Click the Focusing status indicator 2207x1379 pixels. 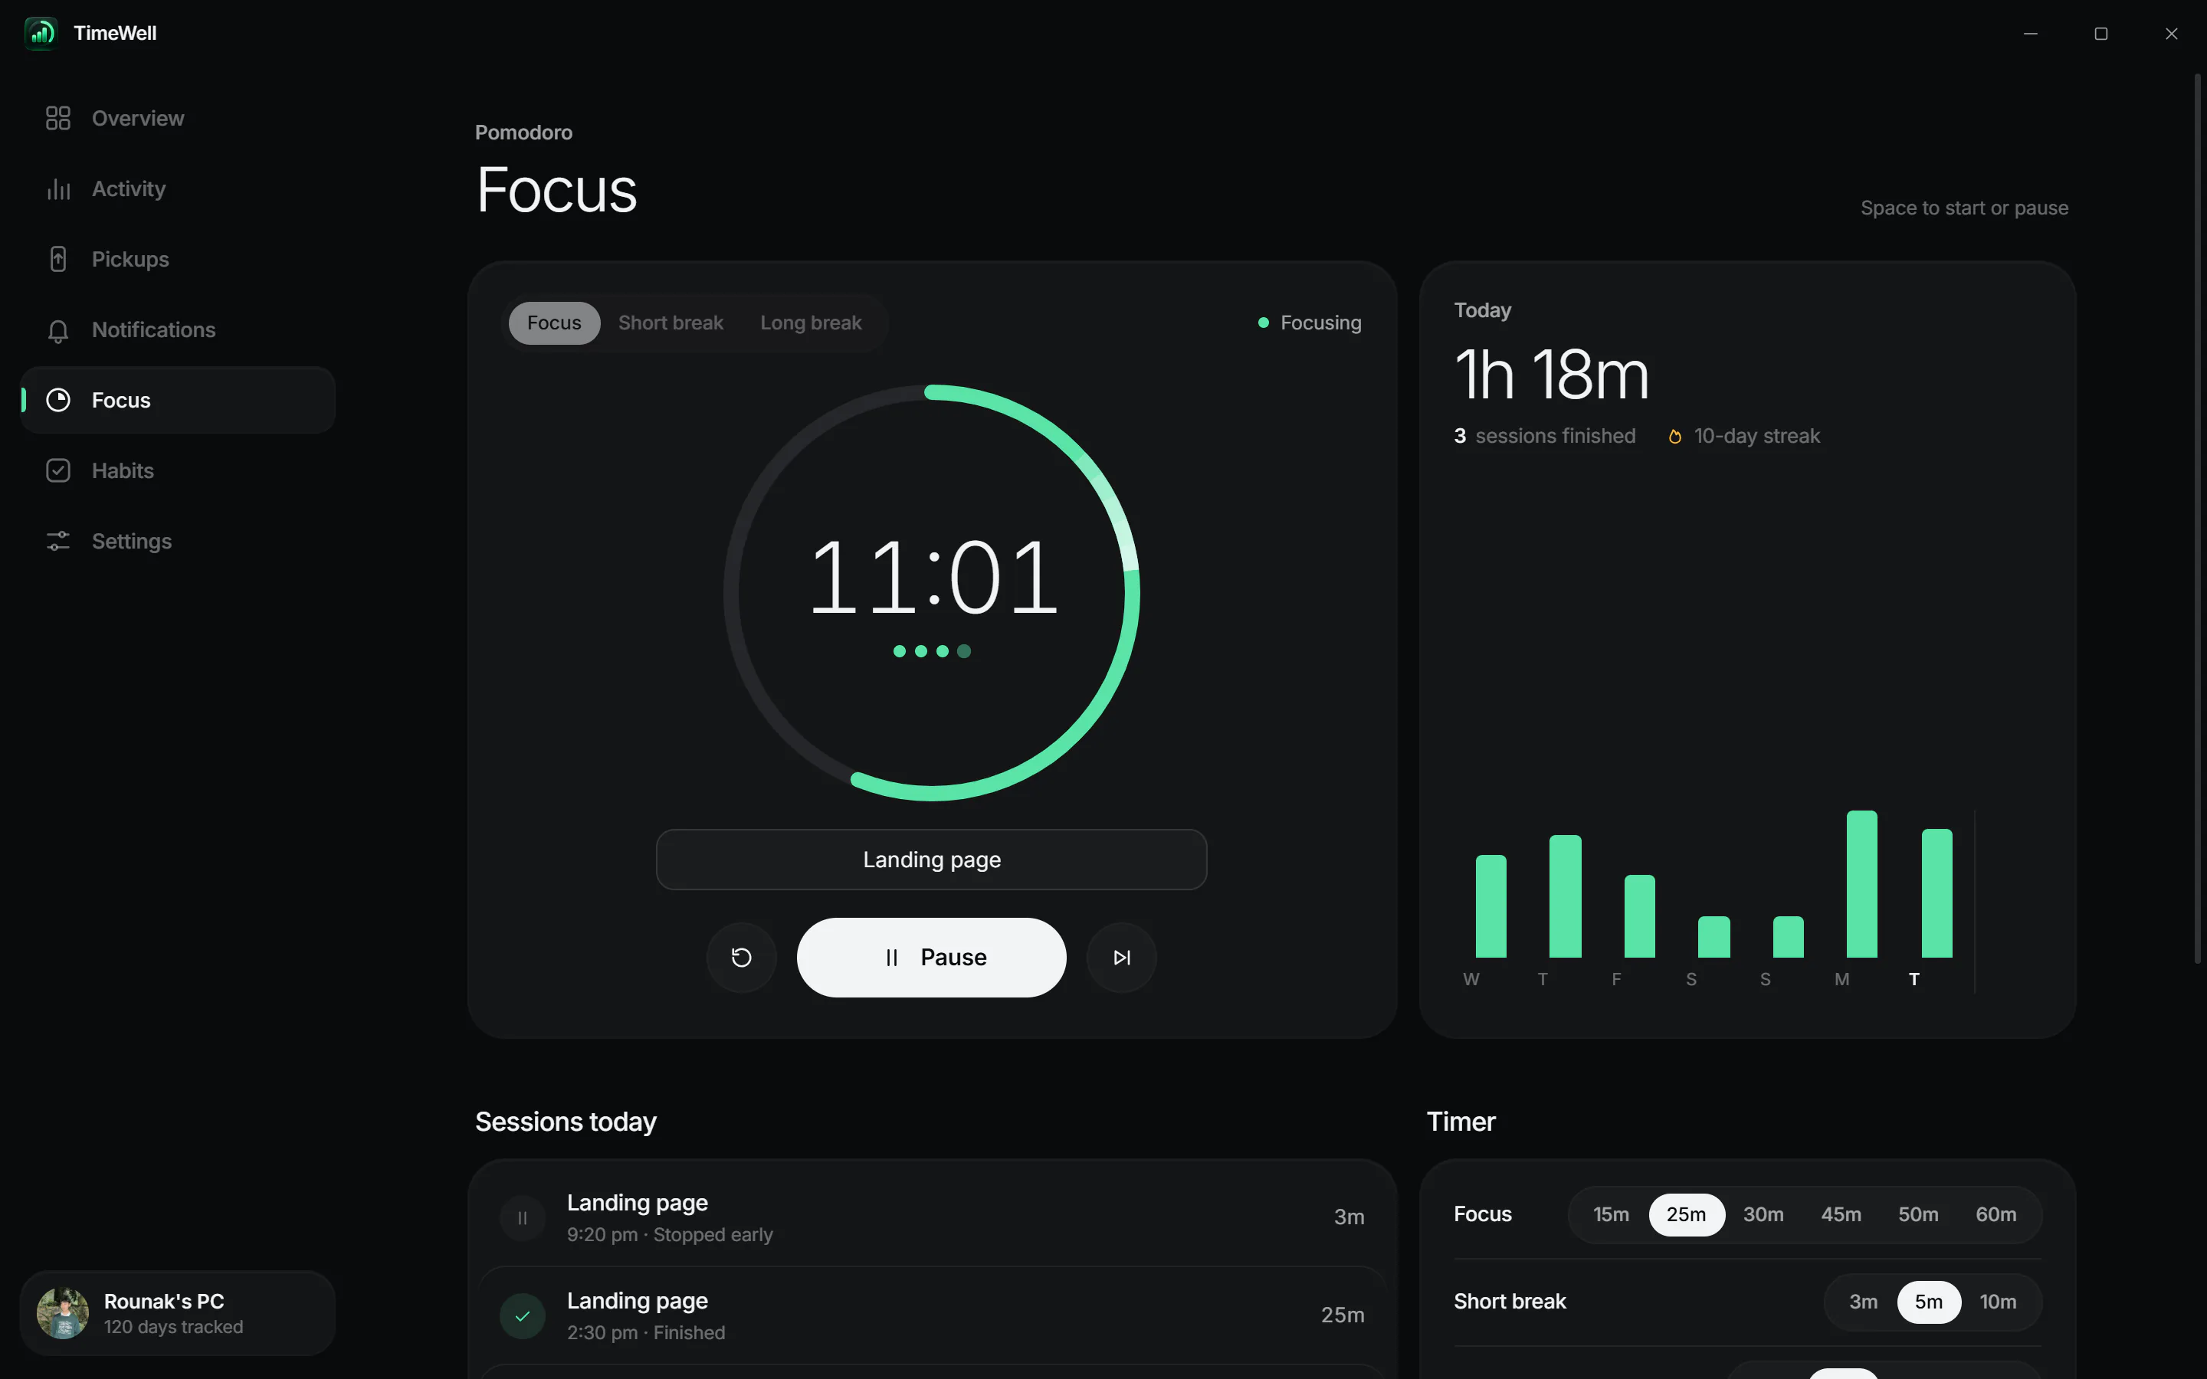[x=1310, y=323]
